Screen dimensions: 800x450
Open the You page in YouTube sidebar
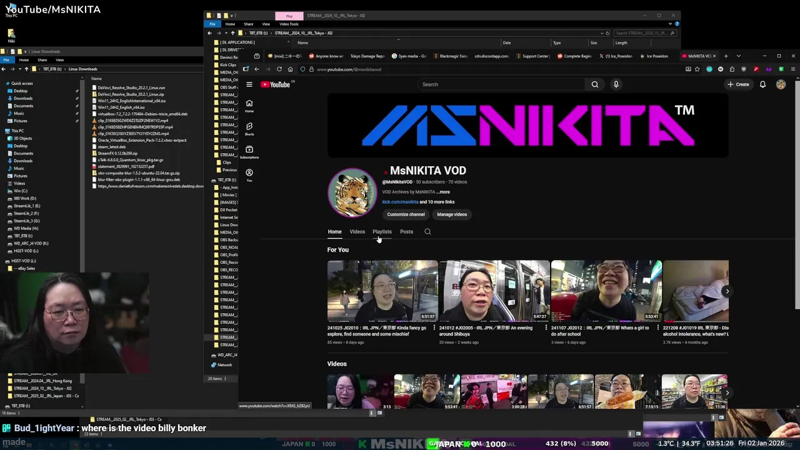coord(249,175)
